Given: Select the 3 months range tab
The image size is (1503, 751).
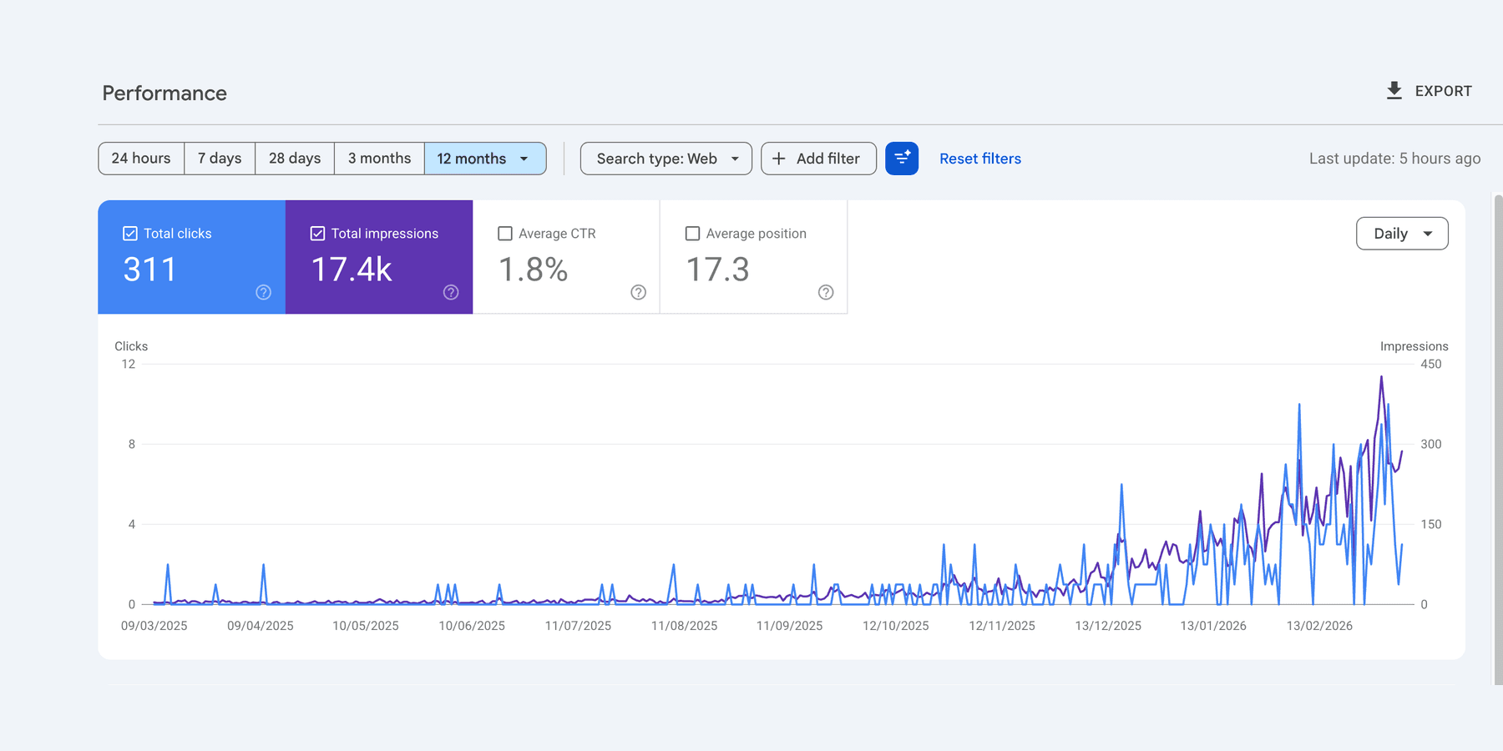Looking at the screenshot, I should tap(380, 159).
